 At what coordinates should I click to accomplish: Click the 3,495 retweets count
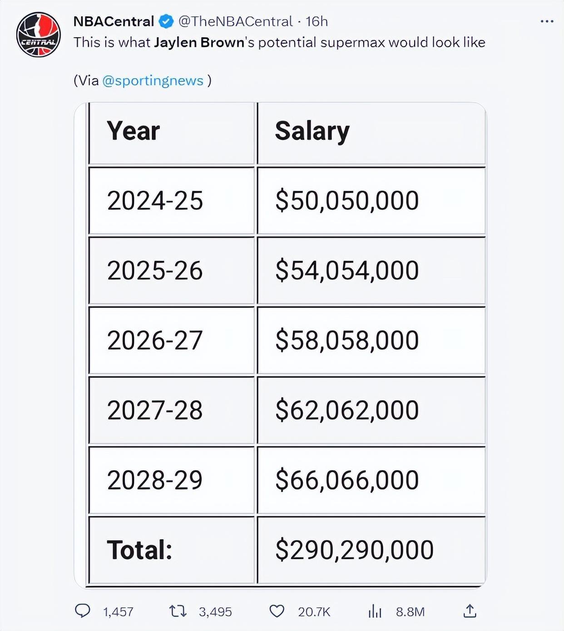[x=215, y=612]
